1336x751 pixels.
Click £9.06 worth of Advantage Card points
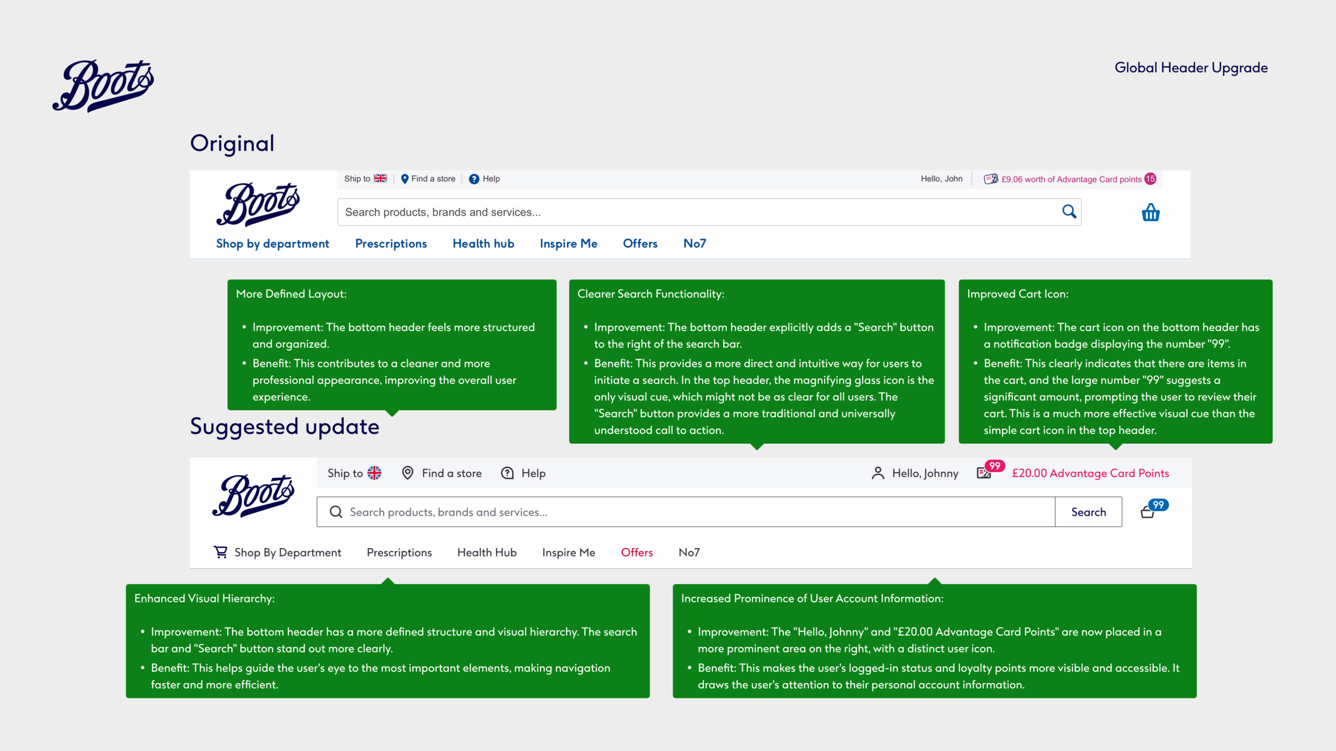tap(1071, 179)
